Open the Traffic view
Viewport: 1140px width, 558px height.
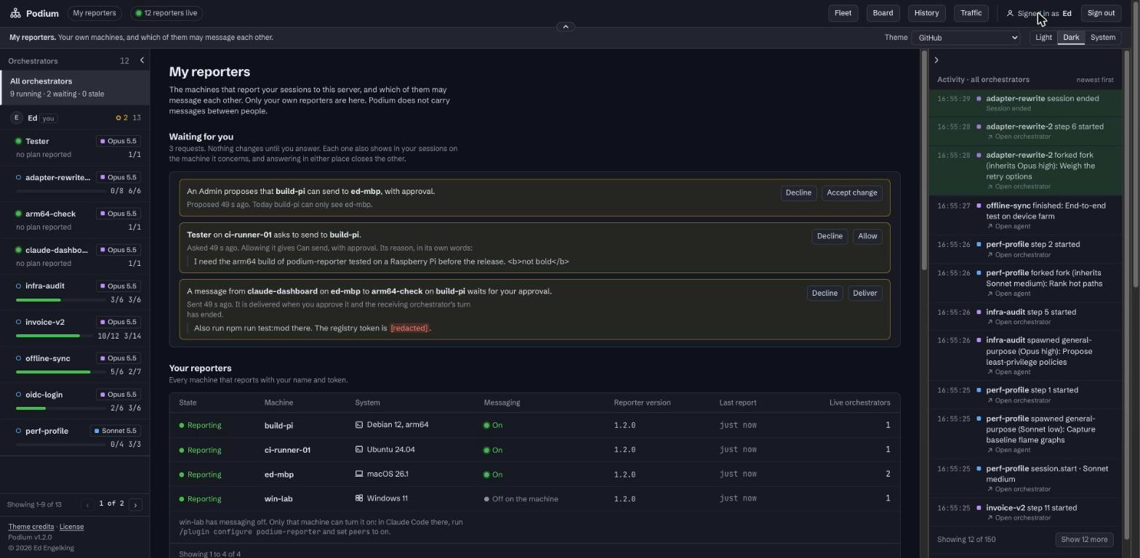(x=971, y=13)
